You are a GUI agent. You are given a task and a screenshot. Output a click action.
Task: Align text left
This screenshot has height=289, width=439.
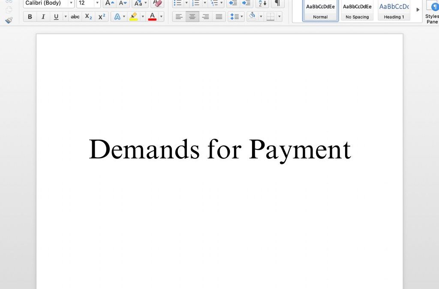coord(179,17)
